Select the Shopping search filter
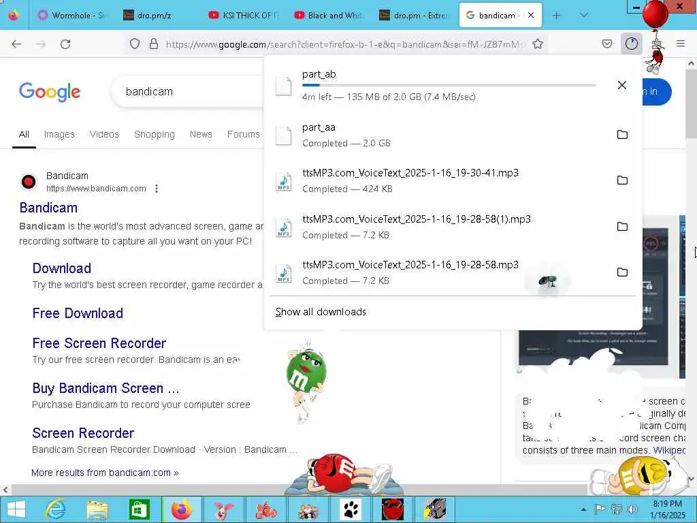 (155, 134)
